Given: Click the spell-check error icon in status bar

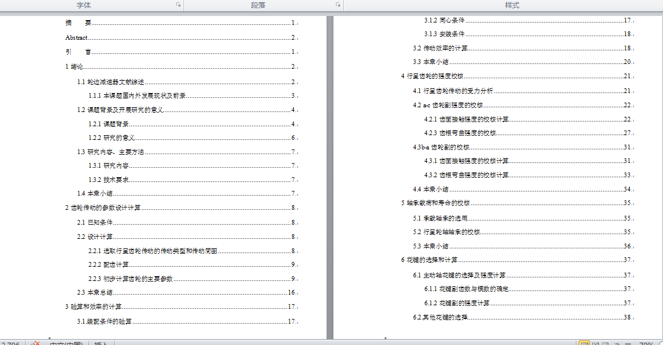Looking at the screenshot, I should coord(36,343).
